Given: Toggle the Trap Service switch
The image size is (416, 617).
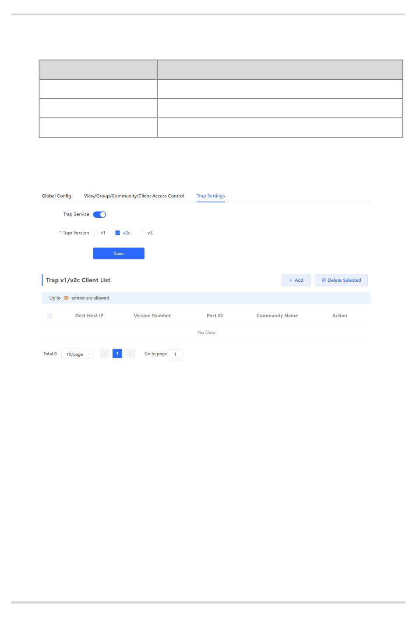Looking at the screenshot, I should [x=99, y=214].
